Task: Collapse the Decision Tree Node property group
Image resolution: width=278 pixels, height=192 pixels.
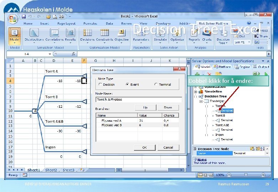Action: tap(195, 149)
